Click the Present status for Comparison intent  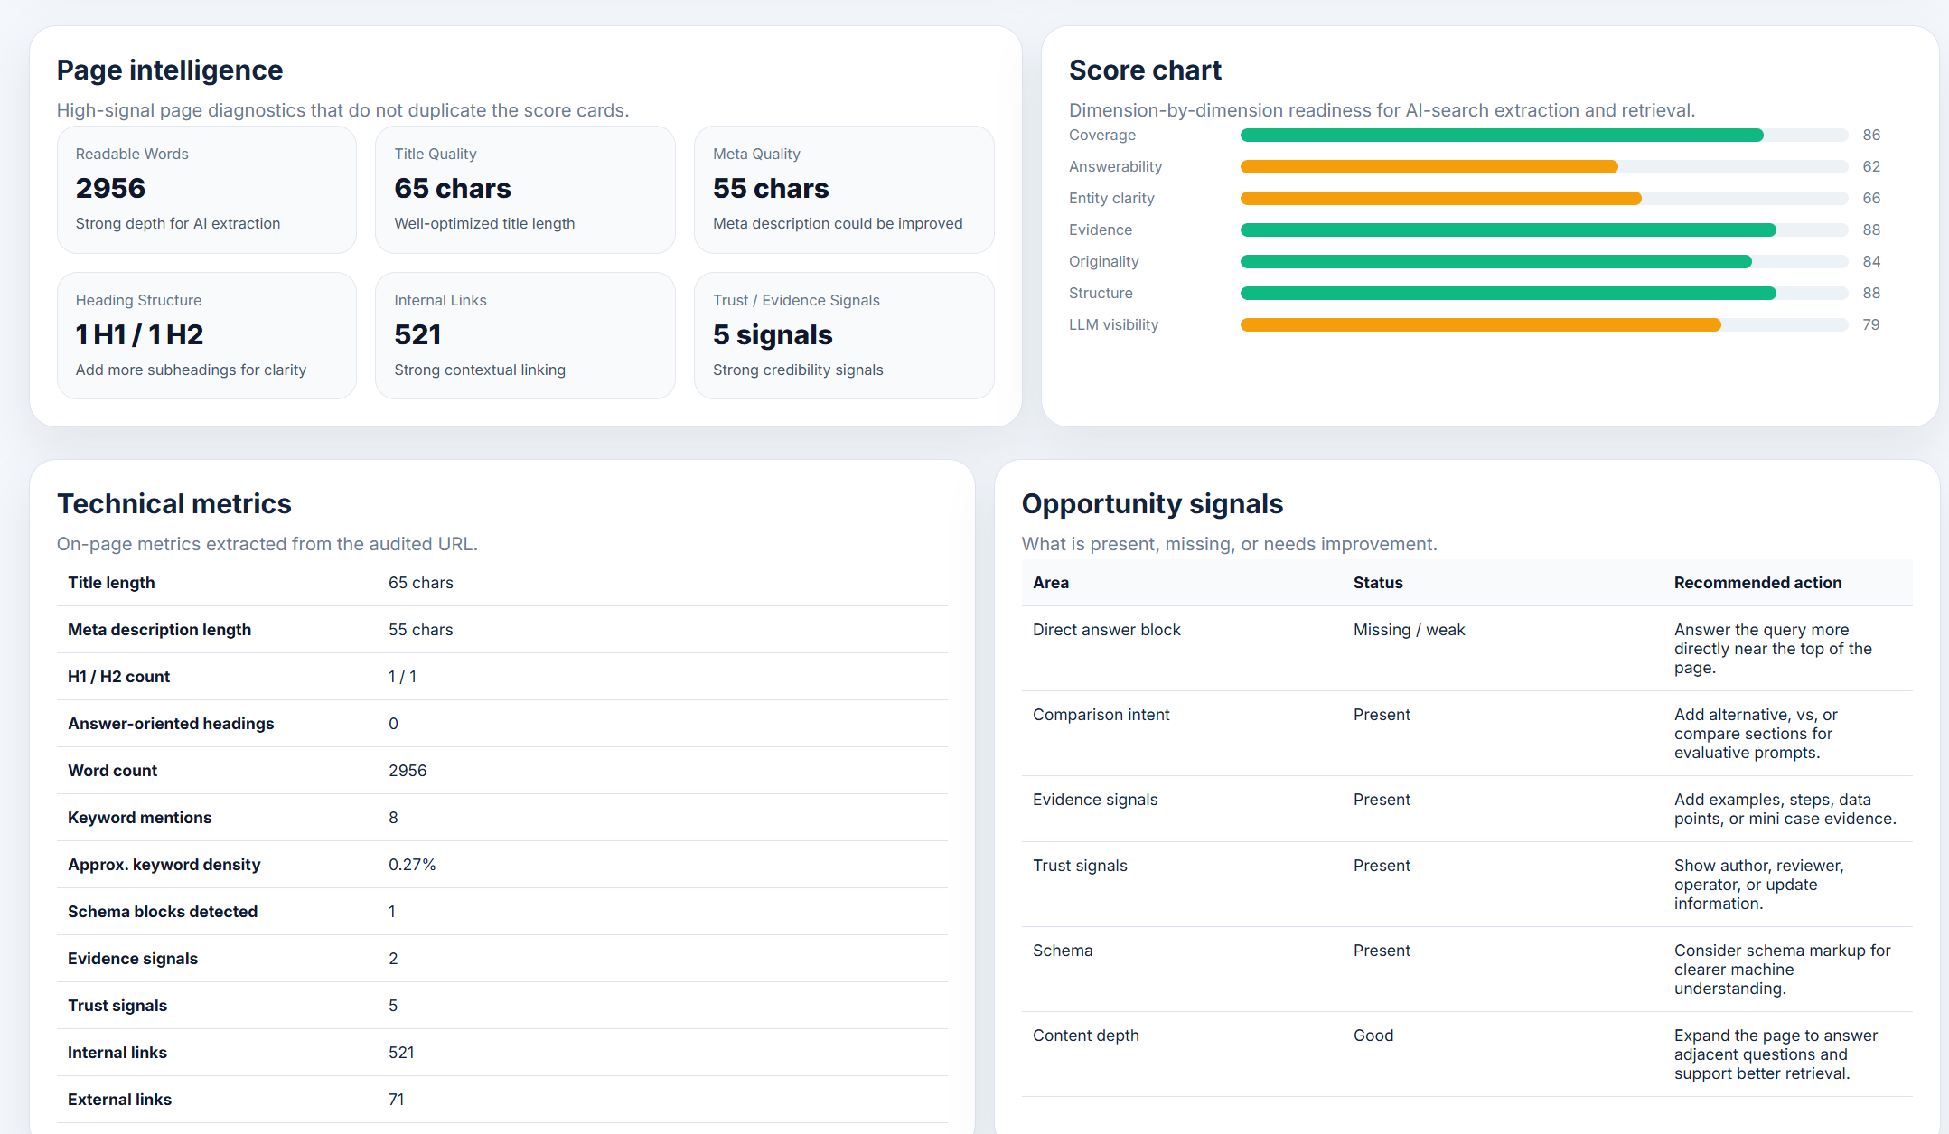point(1382,715)
